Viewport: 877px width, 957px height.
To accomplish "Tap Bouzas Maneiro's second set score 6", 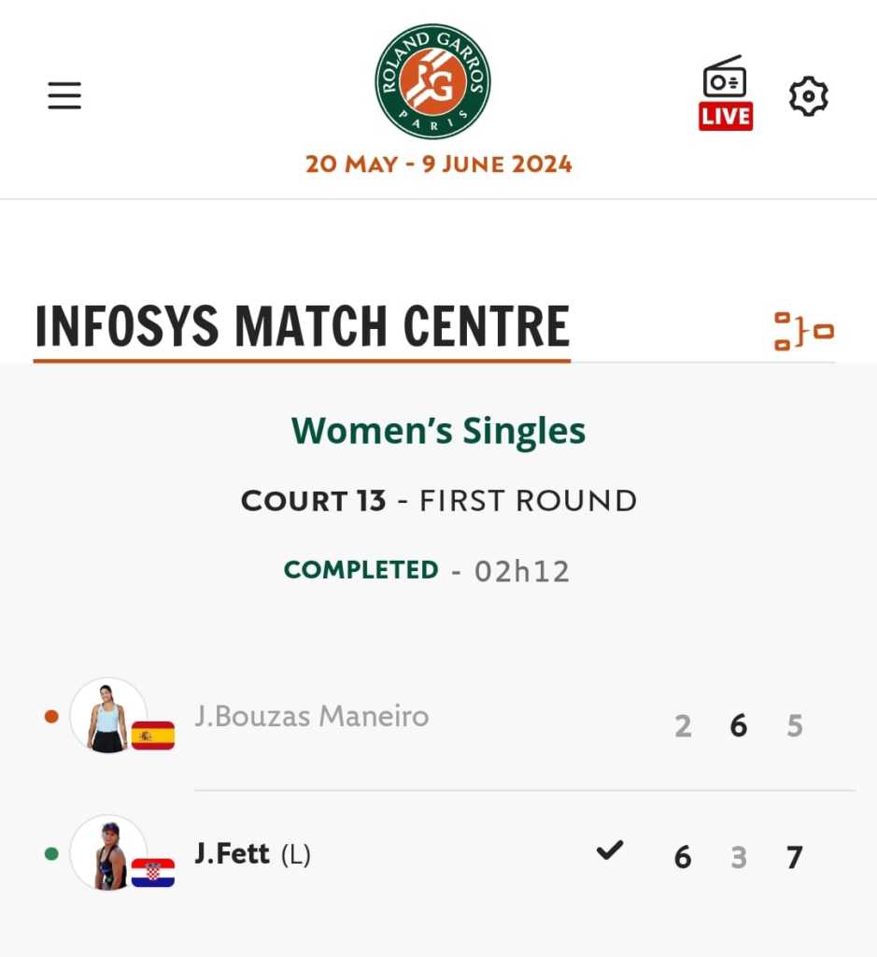I will pos(739,726).
